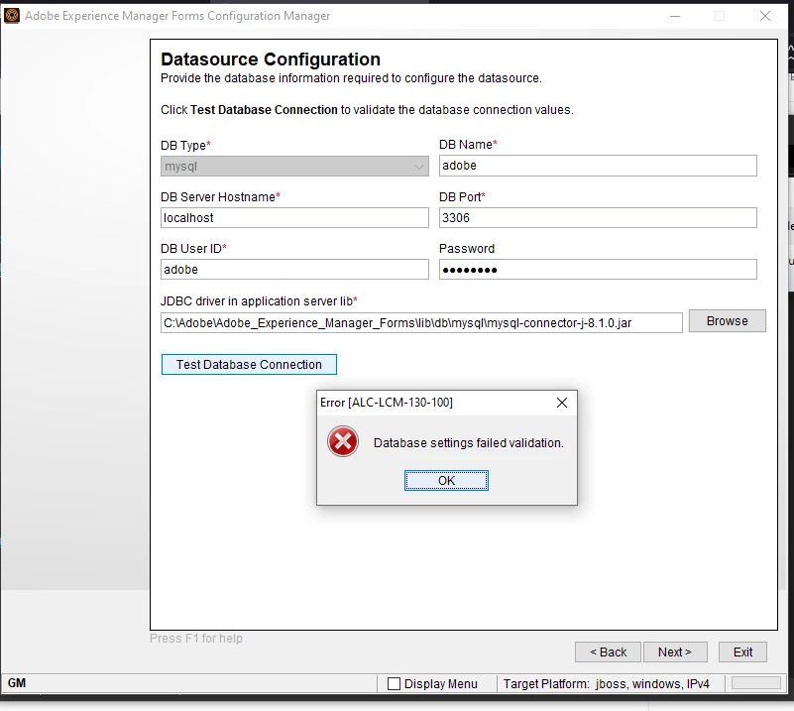Click Exit to quit Configuration Manager
794x711 pixels.
(742, 652)
